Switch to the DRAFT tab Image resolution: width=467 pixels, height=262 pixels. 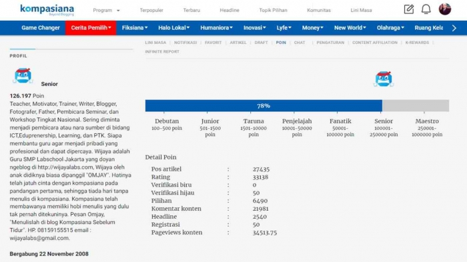262,43
